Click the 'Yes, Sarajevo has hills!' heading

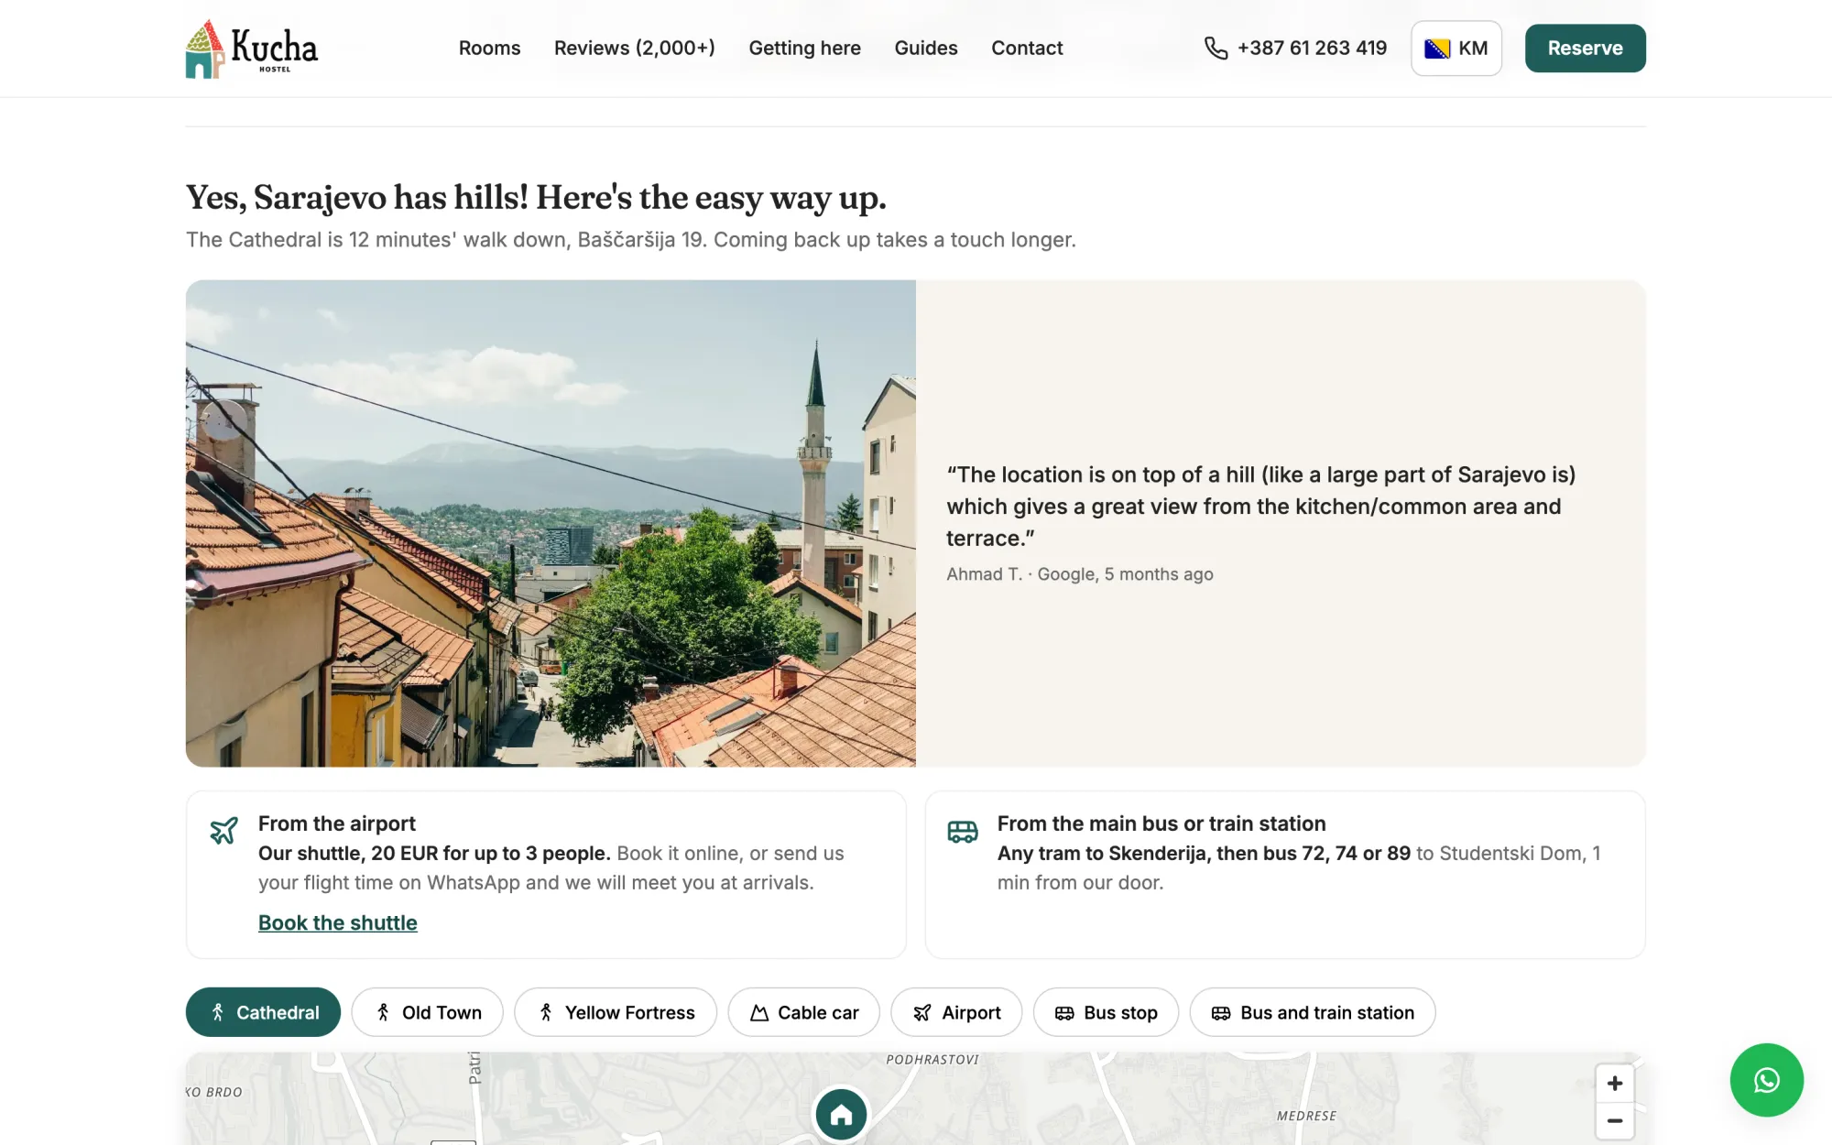pyautogui.click(x=536, y=197)
